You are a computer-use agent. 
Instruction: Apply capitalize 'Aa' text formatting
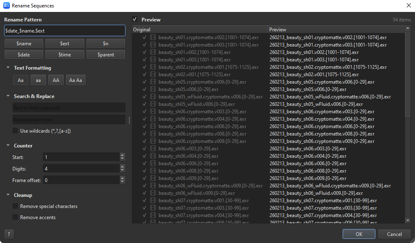pos(21,80)
